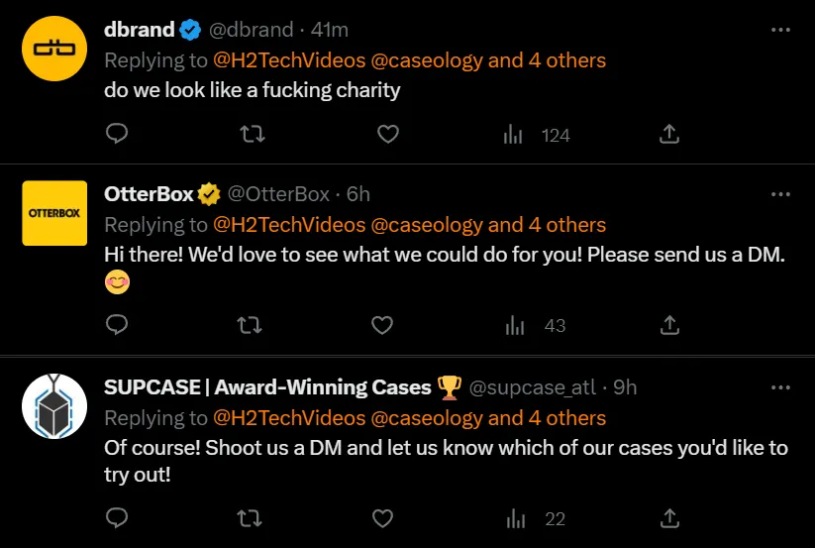Viewport: 815px width, 548px height.
Task: Open the OtterBox display name link
Action: 149,194
